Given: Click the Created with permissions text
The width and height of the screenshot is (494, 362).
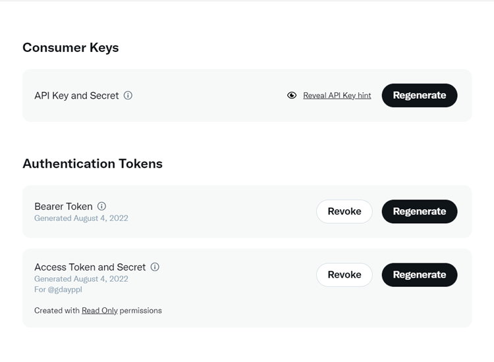Looking at the screenshot, I should (98, 311).
